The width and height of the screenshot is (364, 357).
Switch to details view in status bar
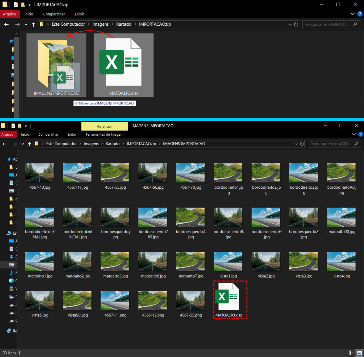tap(352, 353)
